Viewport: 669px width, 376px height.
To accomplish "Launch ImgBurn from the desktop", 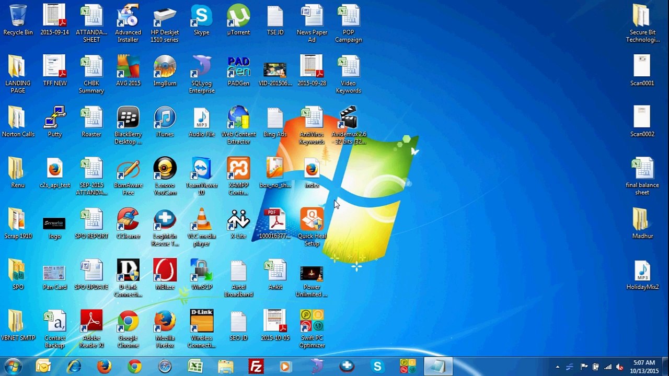I will click(x=165, y=70).
